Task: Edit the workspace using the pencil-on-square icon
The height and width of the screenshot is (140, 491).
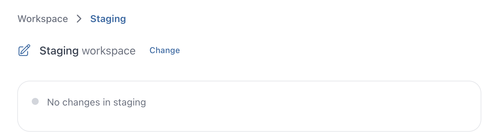Action: point(24,51)
